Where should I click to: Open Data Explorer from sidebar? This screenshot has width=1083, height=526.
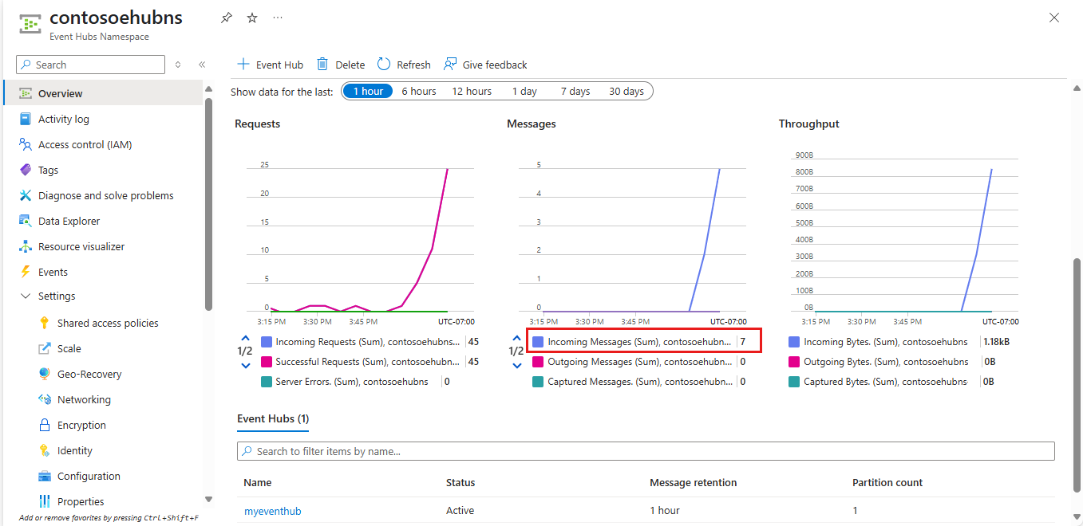point(69,221)
